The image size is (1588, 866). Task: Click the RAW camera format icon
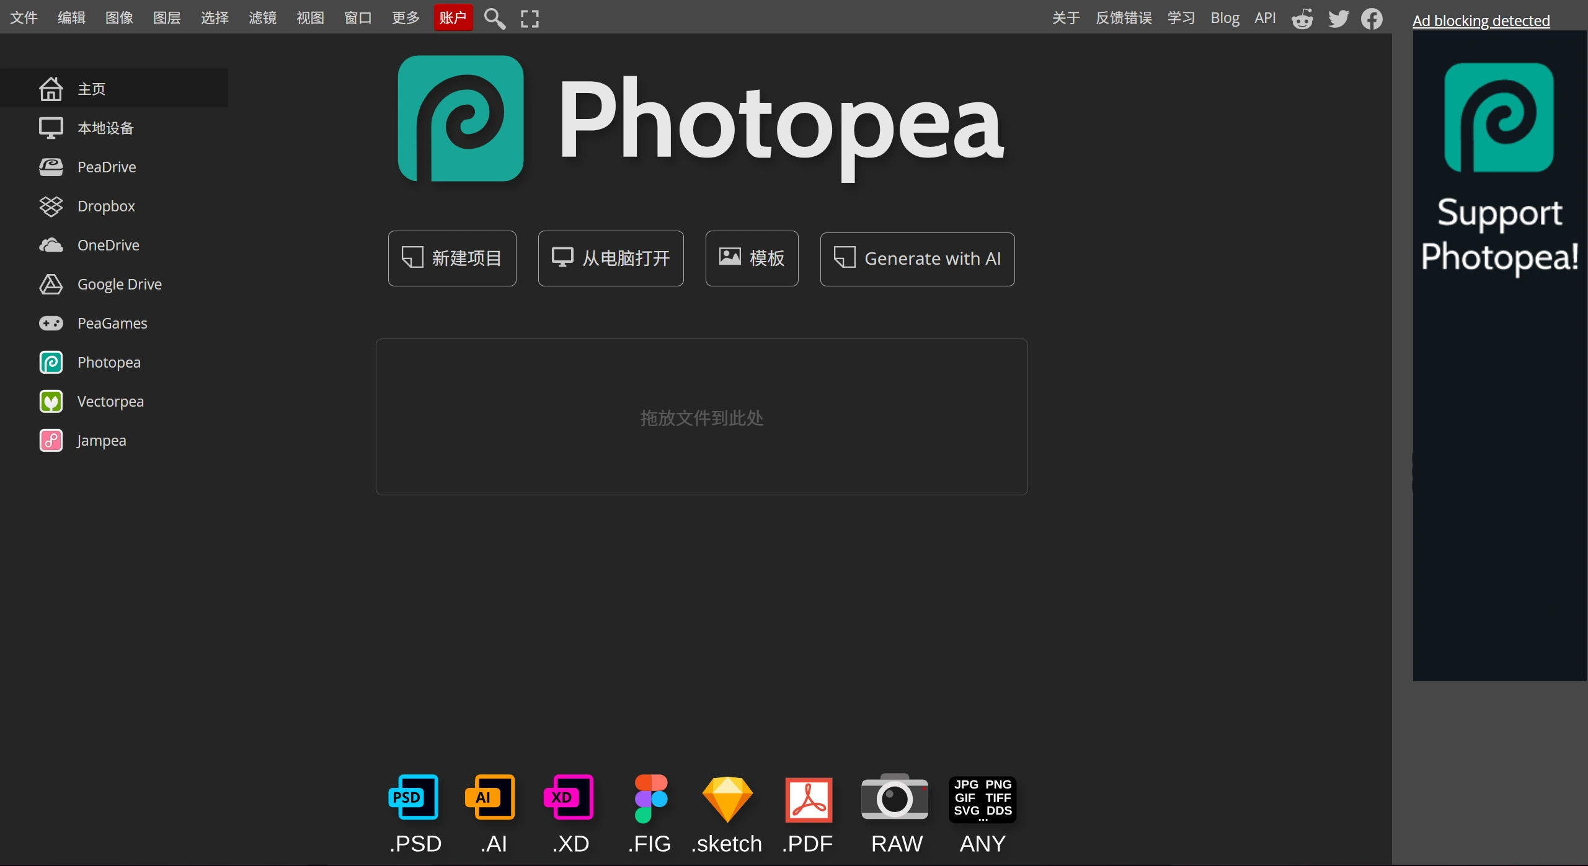tap(895, 813)
